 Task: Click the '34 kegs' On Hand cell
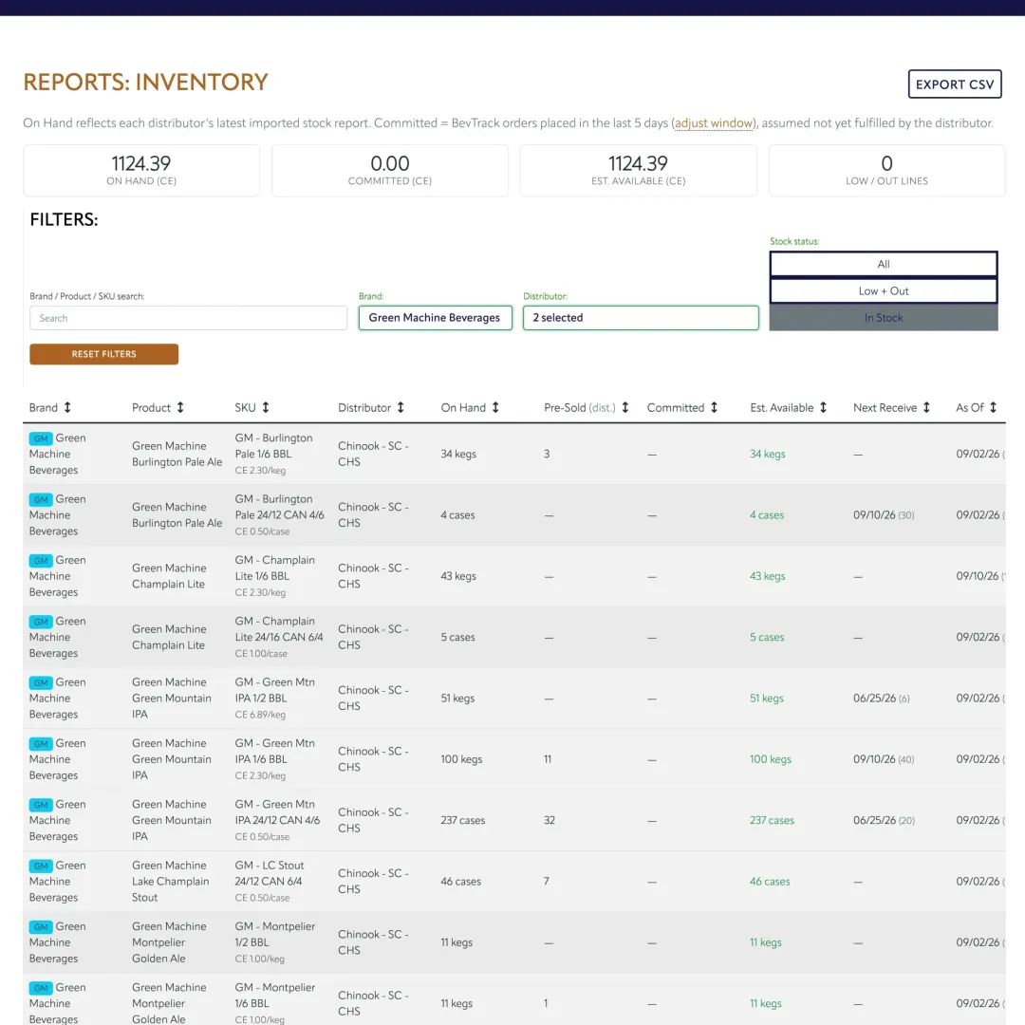(458, 454)
